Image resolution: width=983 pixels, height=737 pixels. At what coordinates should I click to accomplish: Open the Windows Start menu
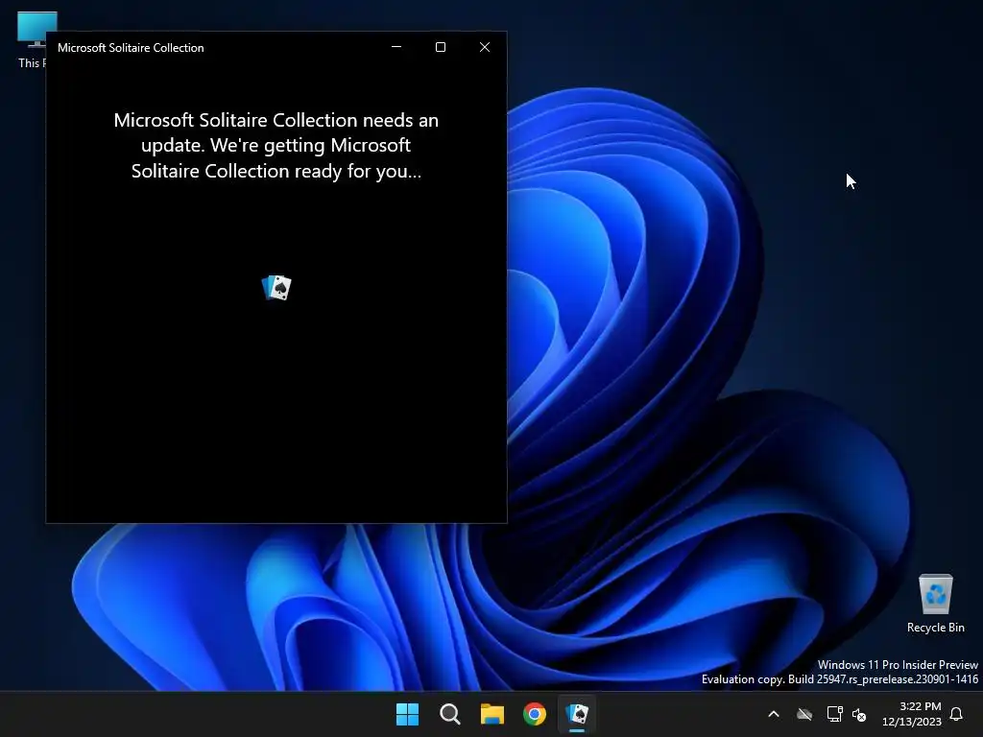(x=407, y=714)
